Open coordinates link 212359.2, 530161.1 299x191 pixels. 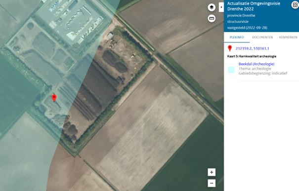(x=252, y=48)
